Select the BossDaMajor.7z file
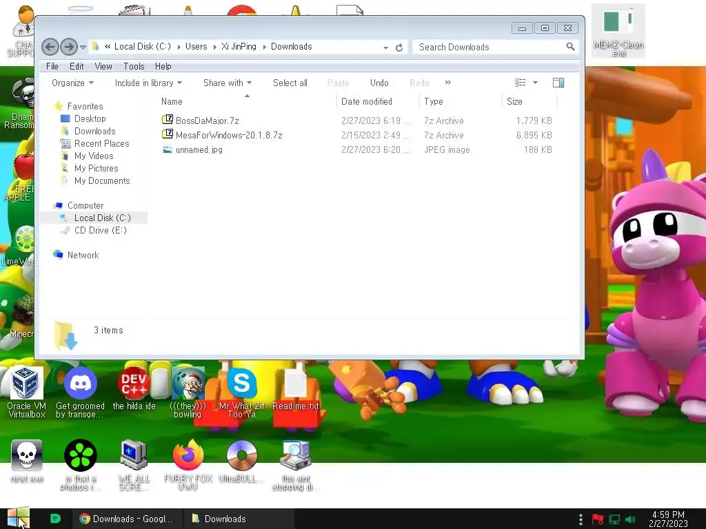This screenshot has height=529, width=706. click(207, 121)
